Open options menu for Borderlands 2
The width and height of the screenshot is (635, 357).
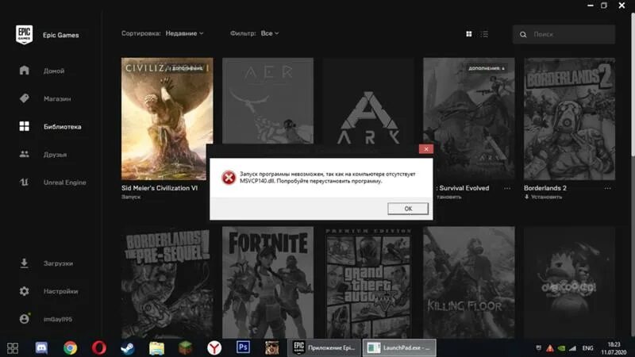[607, 188]
